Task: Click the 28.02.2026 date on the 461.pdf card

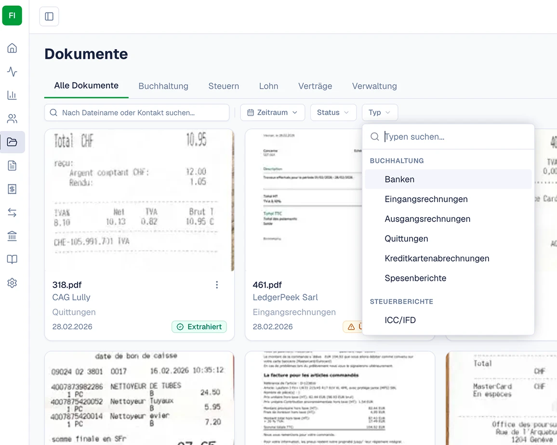Action: coord(272,327)
